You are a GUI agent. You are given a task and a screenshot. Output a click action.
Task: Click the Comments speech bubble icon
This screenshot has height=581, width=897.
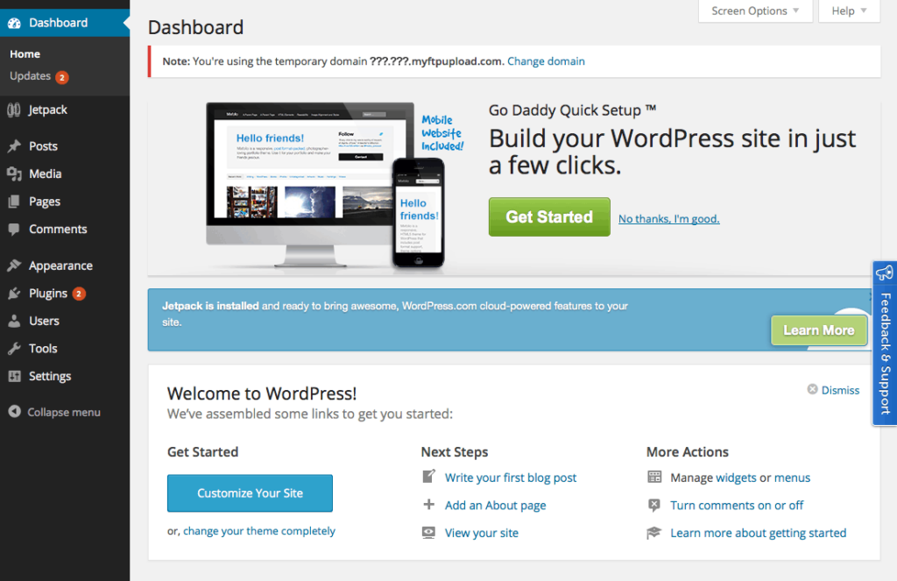click(x=14, y=229)
